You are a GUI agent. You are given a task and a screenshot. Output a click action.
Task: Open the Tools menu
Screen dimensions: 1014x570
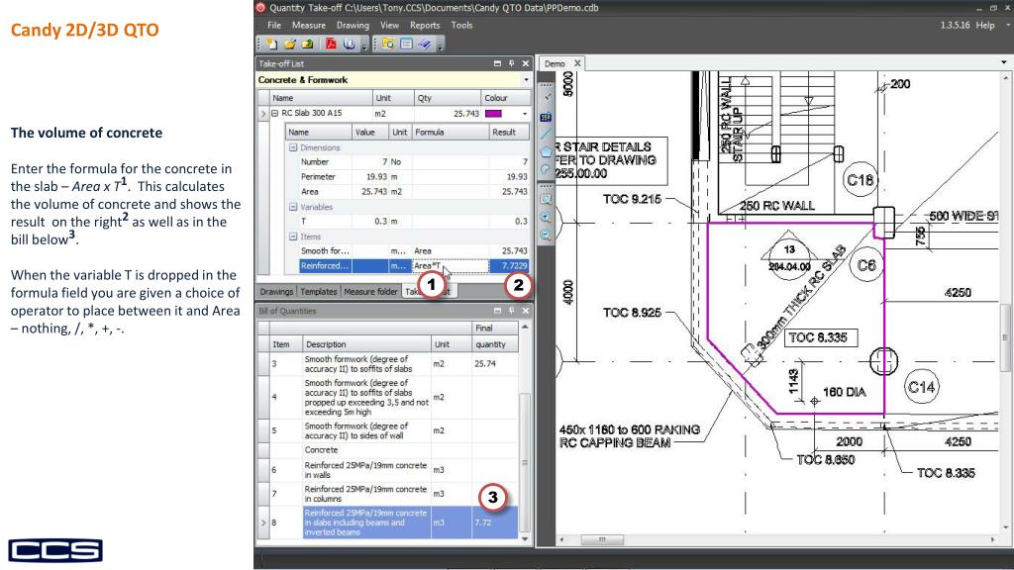(x=461, y=25)
